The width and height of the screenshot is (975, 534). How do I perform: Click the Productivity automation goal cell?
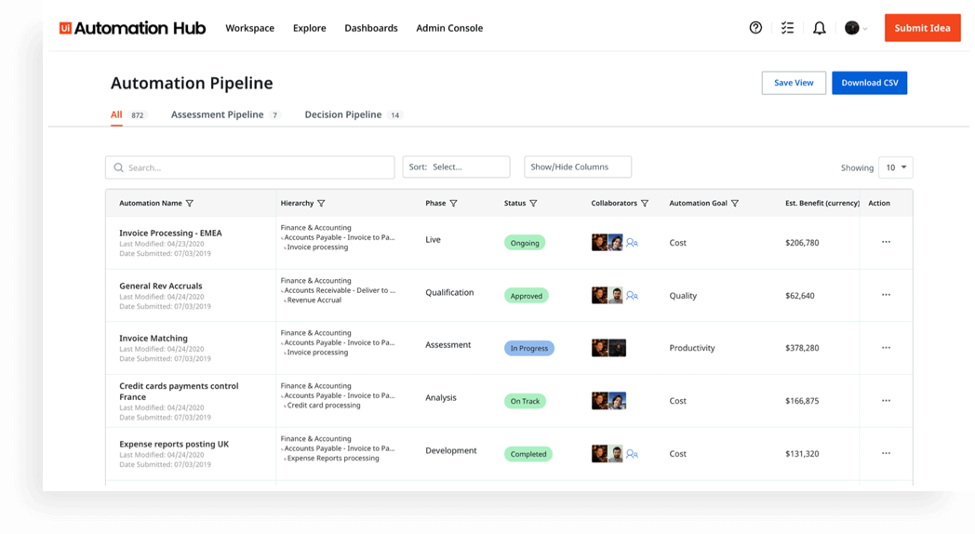coord(692,348)
